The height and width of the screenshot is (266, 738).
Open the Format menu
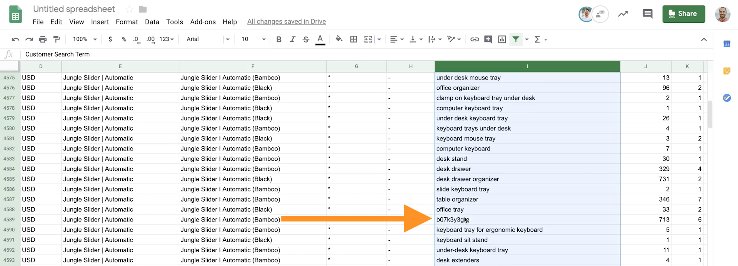tap(127, 22)
